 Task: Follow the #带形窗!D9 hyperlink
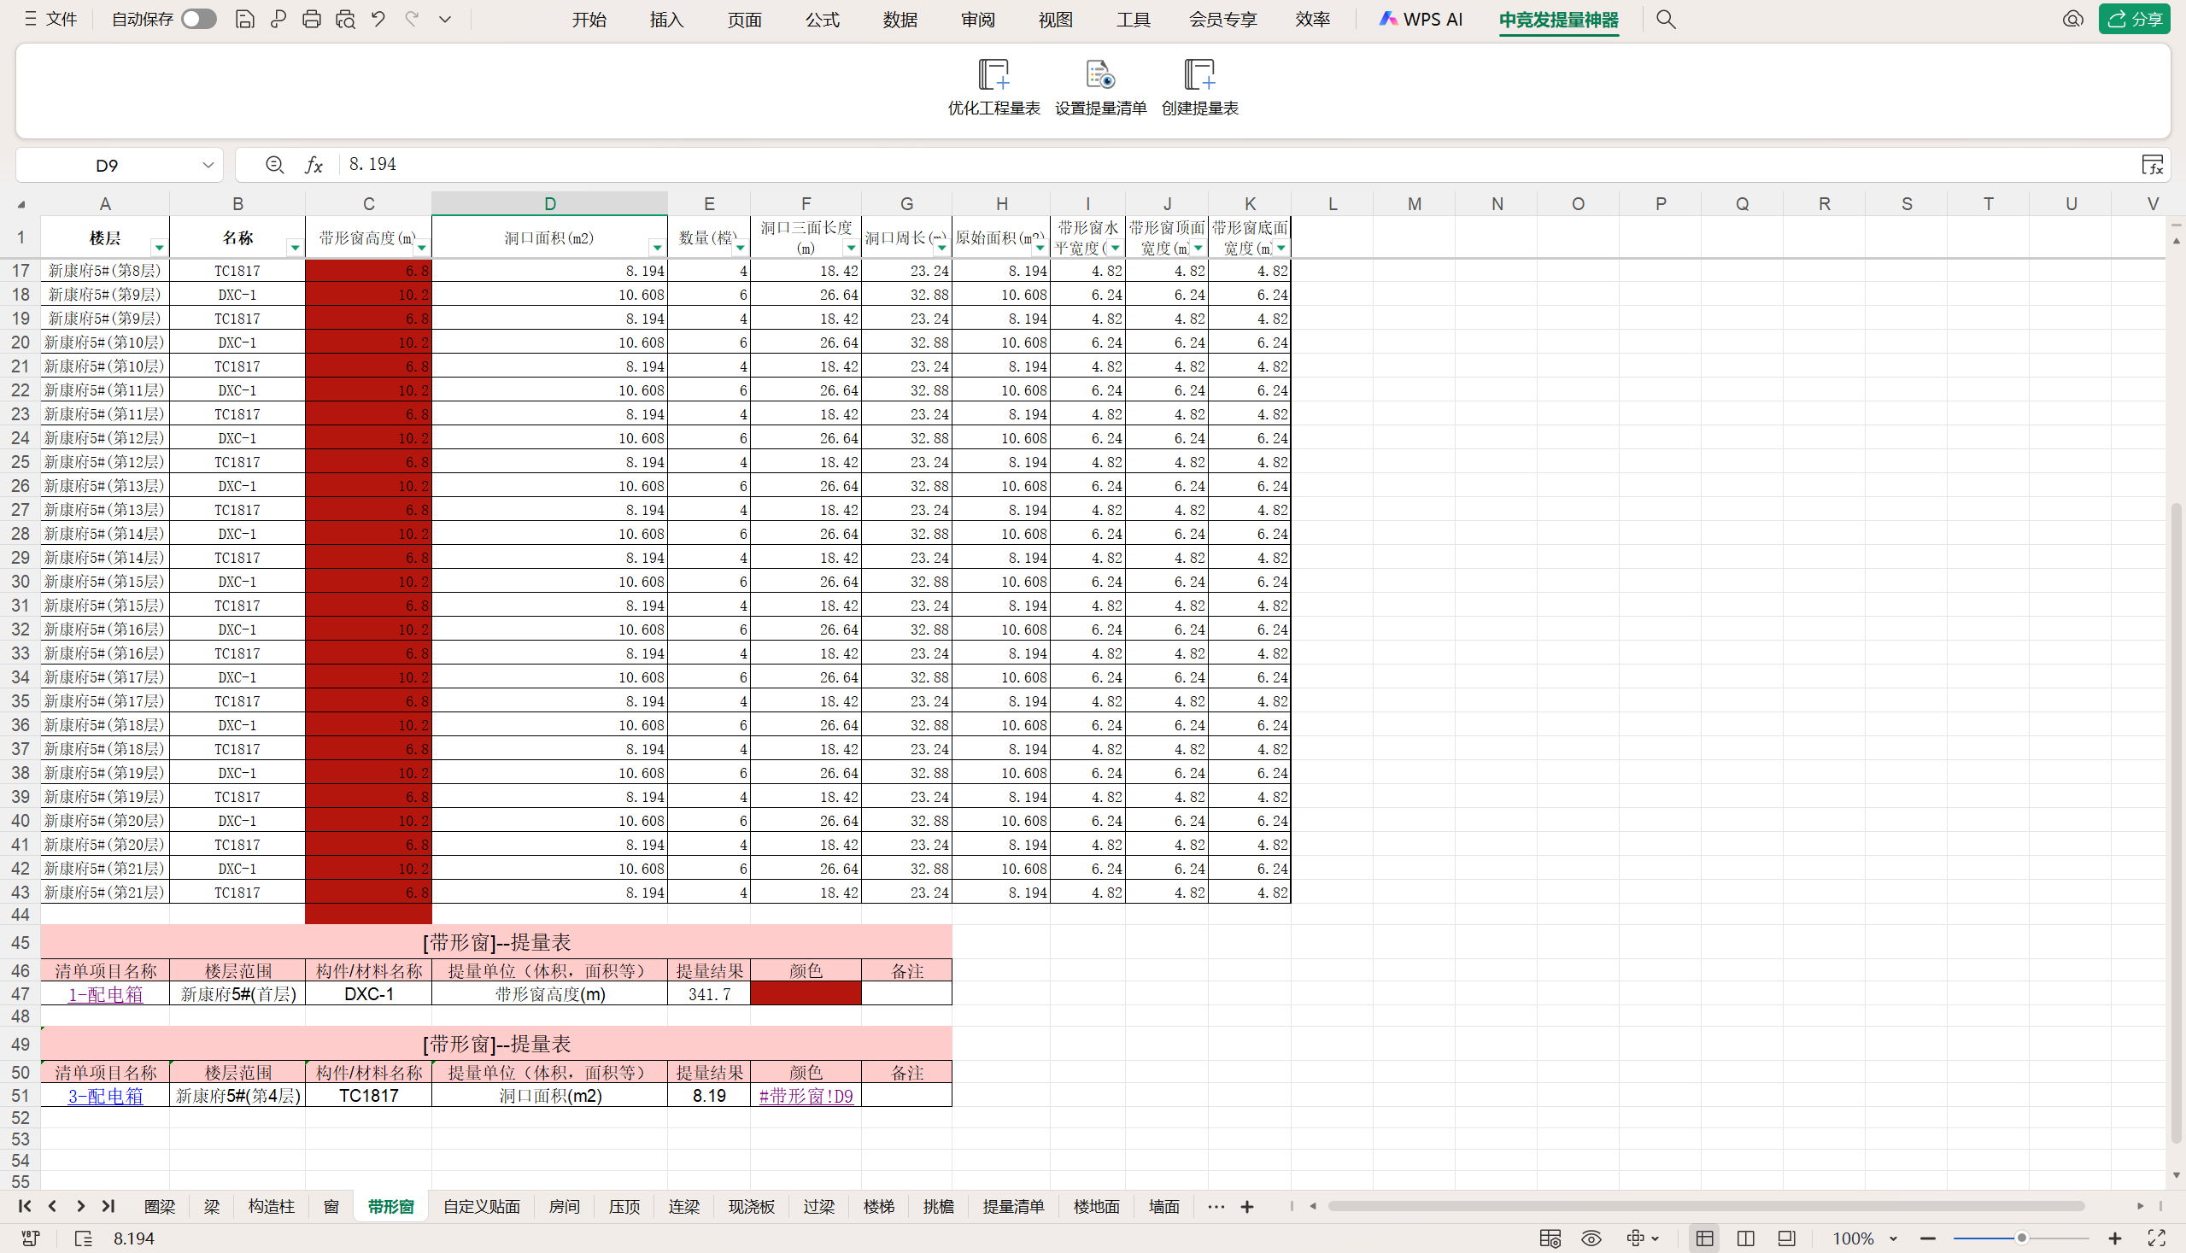click(x=806, y=1096)
